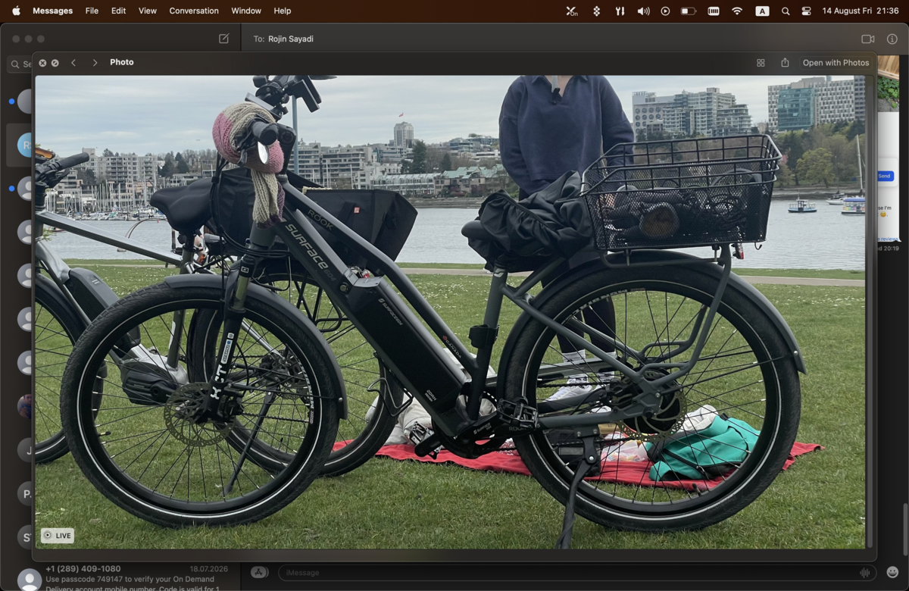Compose a new message
909x591 pixels.
[x=224, y=39]
